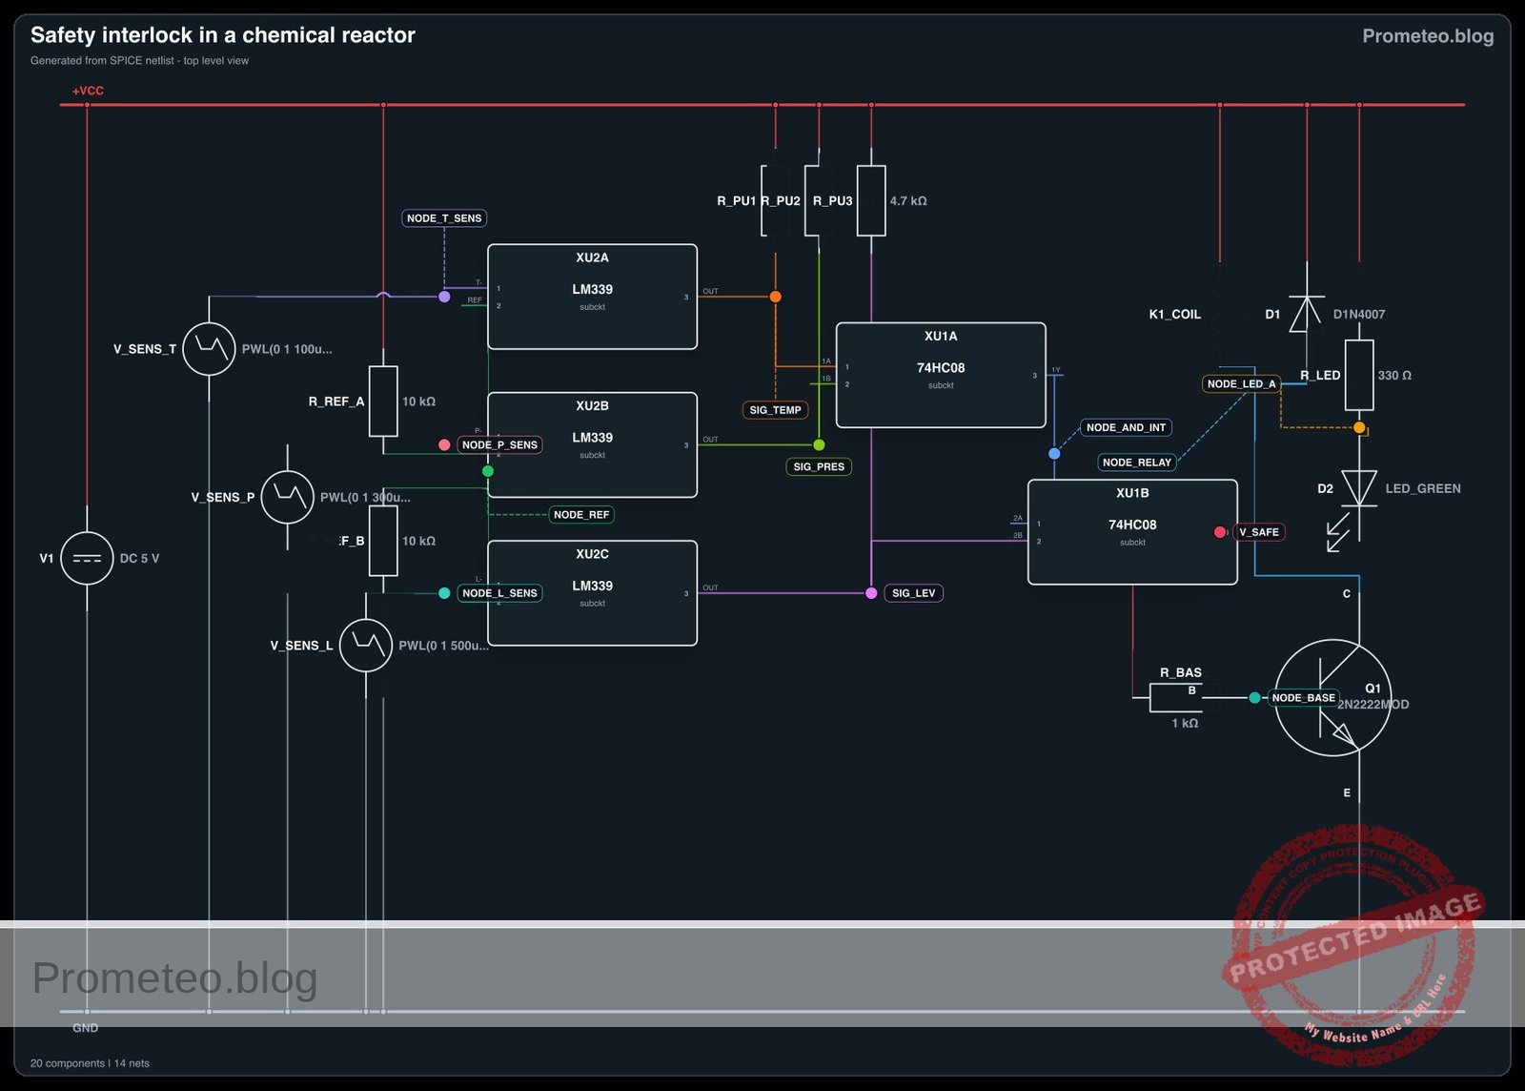Click the diagram title 'Safety interlock in a chemical reactor'
The image size is (1525, 1091).
223,35
